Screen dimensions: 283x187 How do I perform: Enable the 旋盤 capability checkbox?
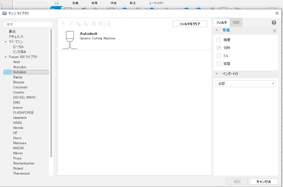click(x=219, y=64)
